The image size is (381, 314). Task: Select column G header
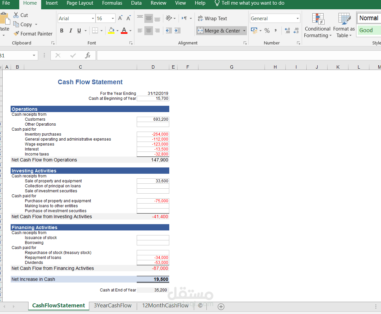pos(232,67)
